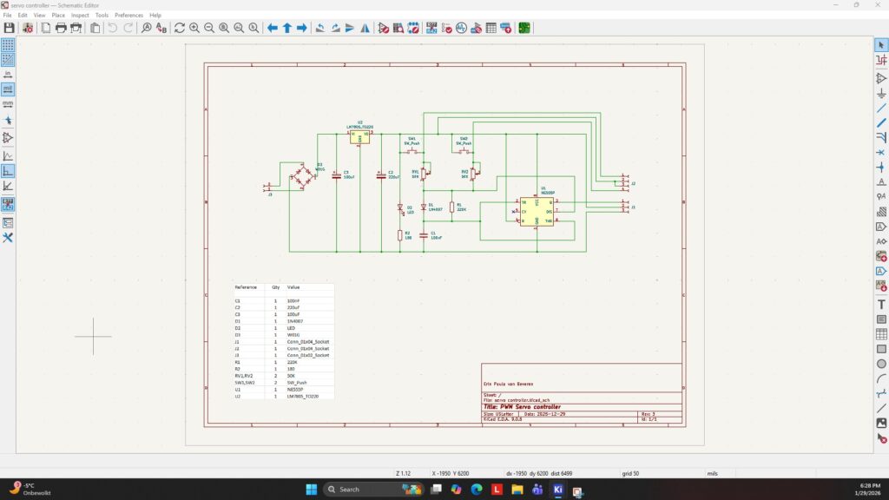
Task: Switch units to inches
Action: (8, 74)
